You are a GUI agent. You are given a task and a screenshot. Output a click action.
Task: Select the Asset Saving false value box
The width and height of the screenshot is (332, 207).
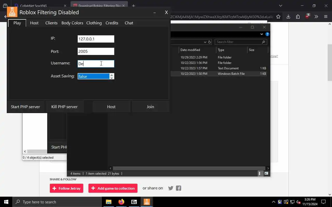(93, 76)
